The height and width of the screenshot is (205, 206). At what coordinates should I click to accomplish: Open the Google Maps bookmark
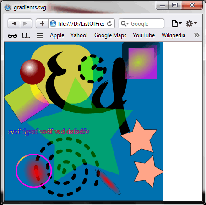(x=110, y=35)
